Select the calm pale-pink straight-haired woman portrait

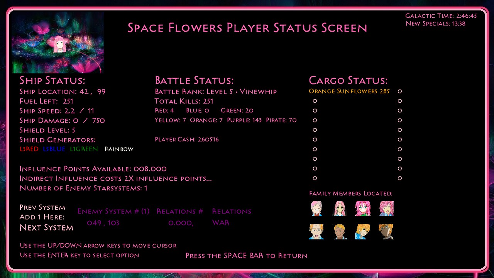click(x=340, y=208)
